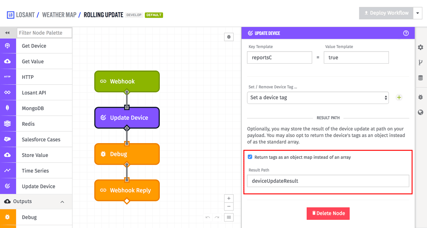Redo the last canvas action
The width and height of the screenshot is (427, 228).
point(217,217)
